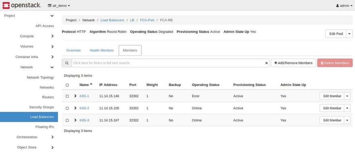Open the alt_demo project dropdown
The height and width of the screenshot is (154, 355).
[x=59, y=6]
